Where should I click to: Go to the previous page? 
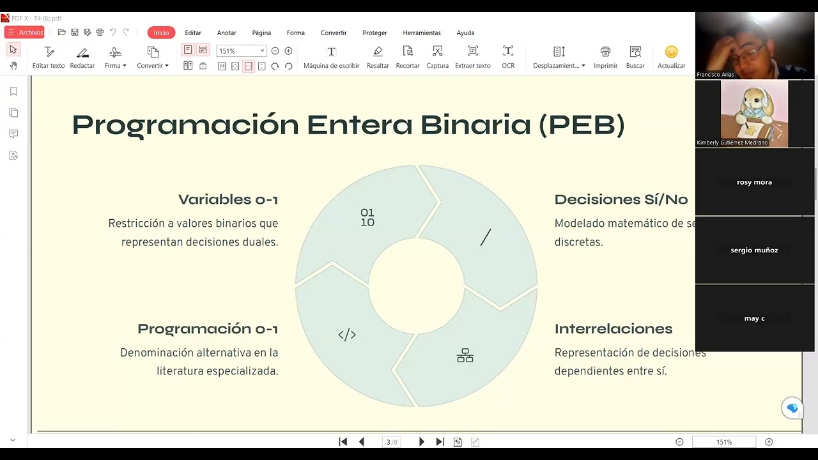(x=361, y=441)
